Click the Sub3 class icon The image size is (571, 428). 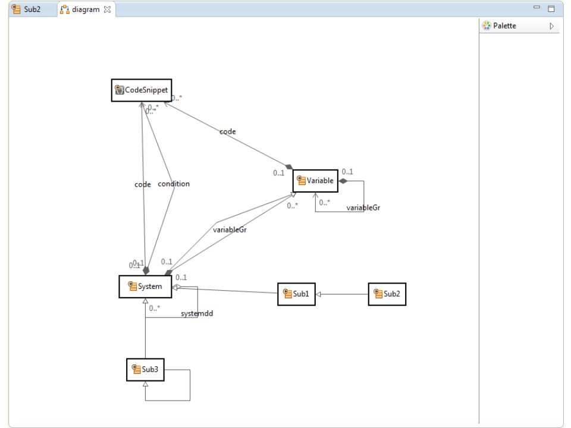[136, 369]
